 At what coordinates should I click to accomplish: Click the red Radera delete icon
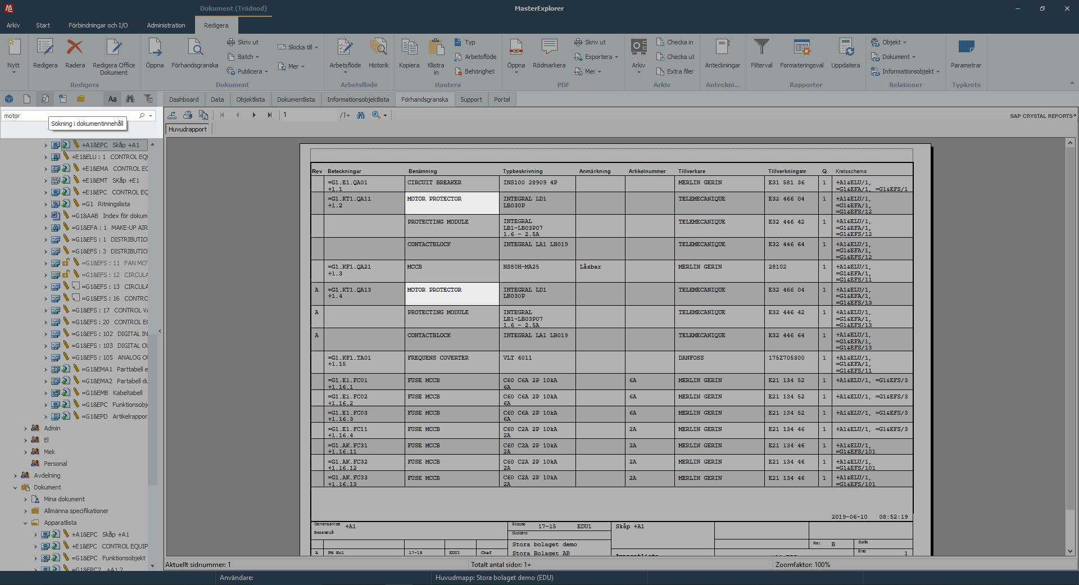click(x=75, y=48)
